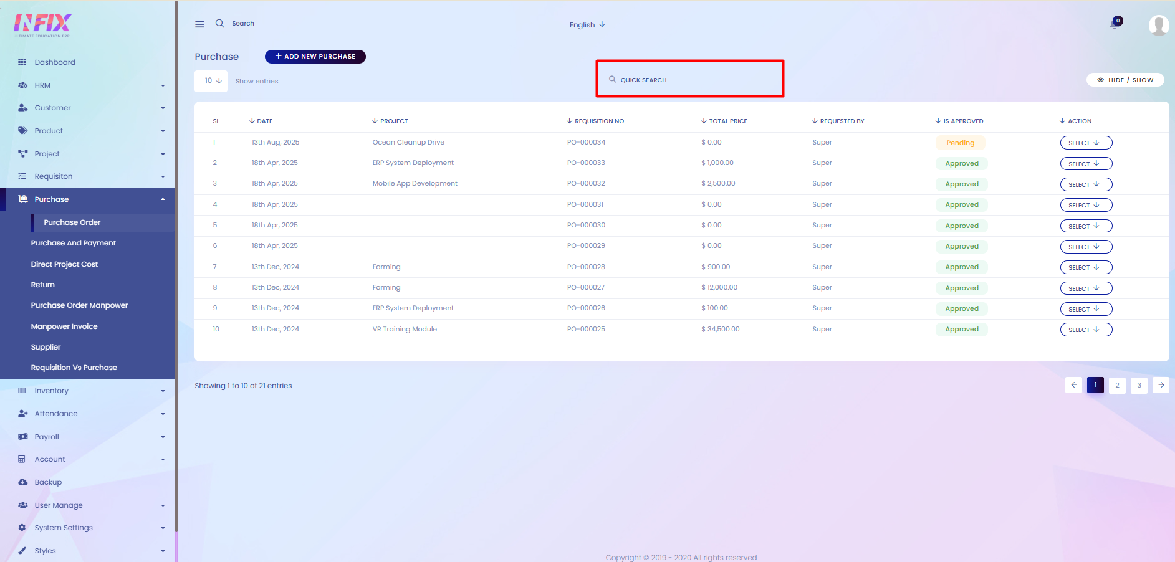Click the top Search input field
The image size is (1175, 562).
pyautogui.click(x=243, y=24)
